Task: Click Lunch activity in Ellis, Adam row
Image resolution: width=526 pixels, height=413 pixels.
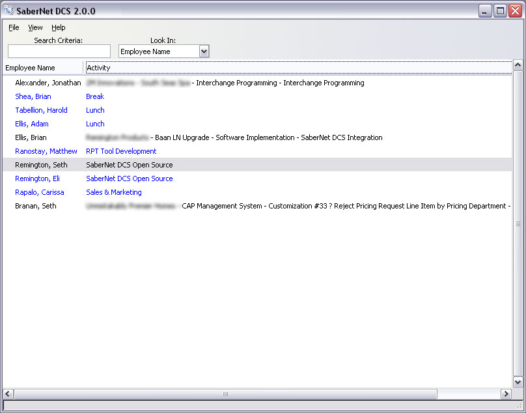Action: (x=95, y=124)
